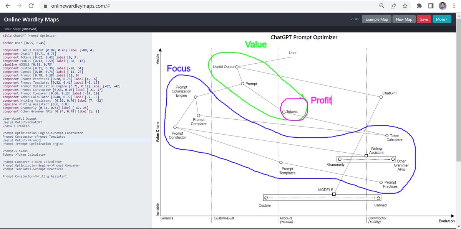Save the current map
This screenshot has width=461, height=229.
[424, 20]
